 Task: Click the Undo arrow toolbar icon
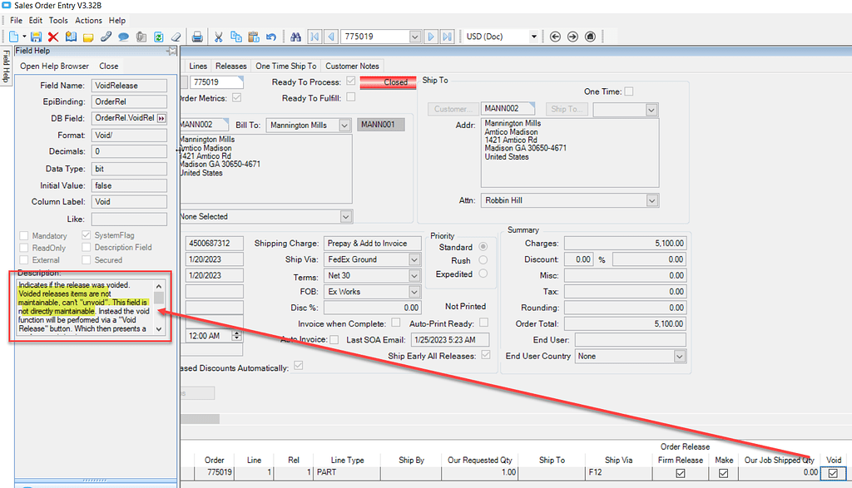click(271, 37)
